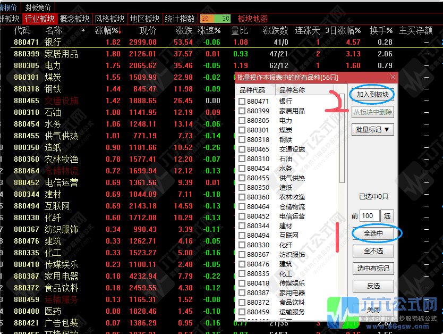Select checkbox for 880454 水务 in dialog
This screenshot has width=443, height=334.
click(x=242, y=169)
